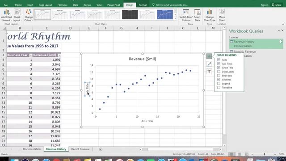Open the Quick Layout gallery
This screenshot has width=286, height=161.
(x=17, y=15)
